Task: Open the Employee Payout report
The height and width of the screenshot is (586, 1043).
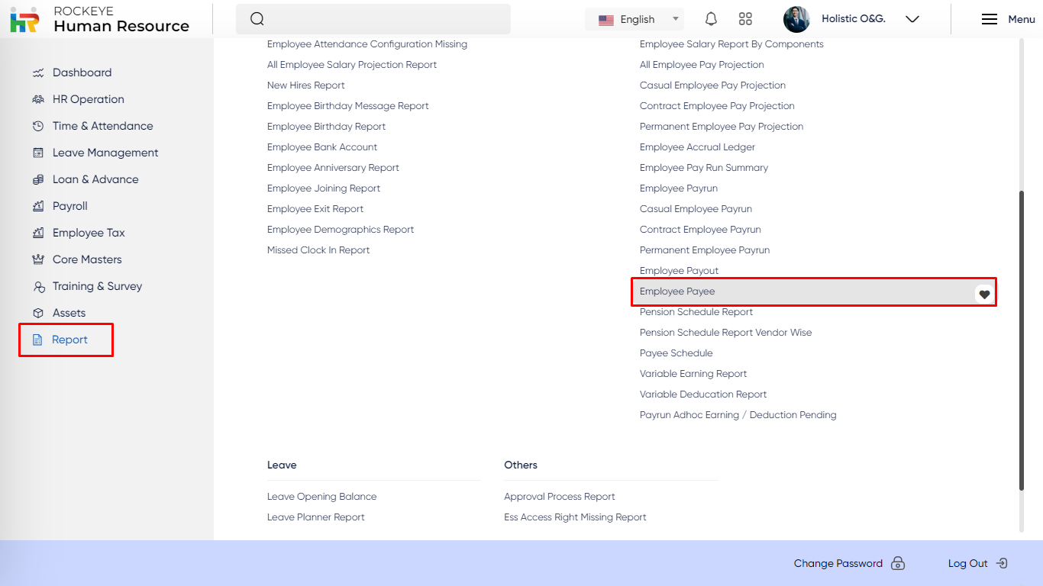Action: click(680, 271)
